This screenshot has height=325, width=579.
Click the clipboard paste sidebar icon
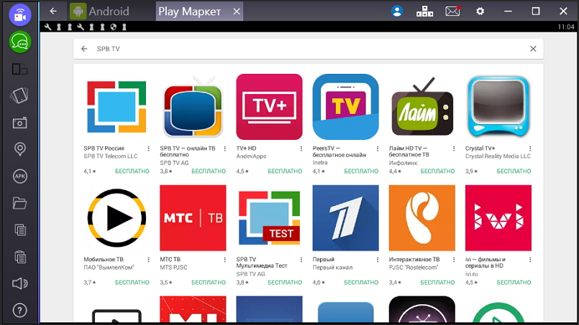pos(20,257)
